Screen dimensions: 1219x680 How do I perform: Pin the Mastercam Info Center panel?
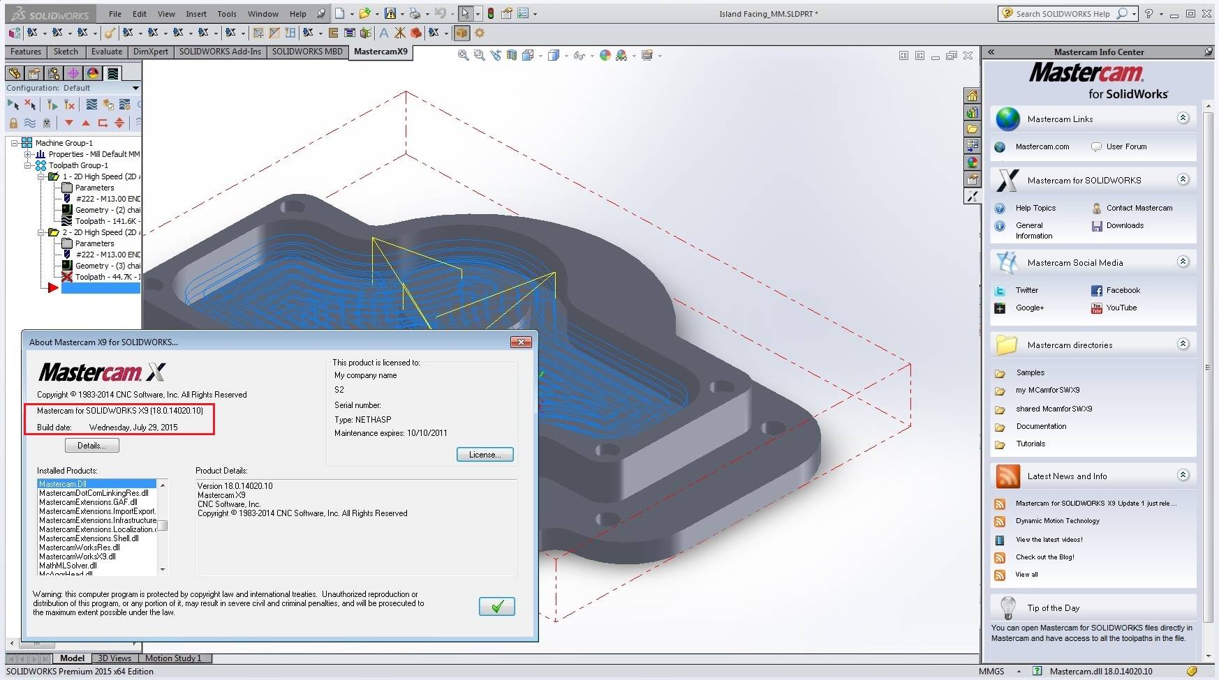[x=1208, y=52]
